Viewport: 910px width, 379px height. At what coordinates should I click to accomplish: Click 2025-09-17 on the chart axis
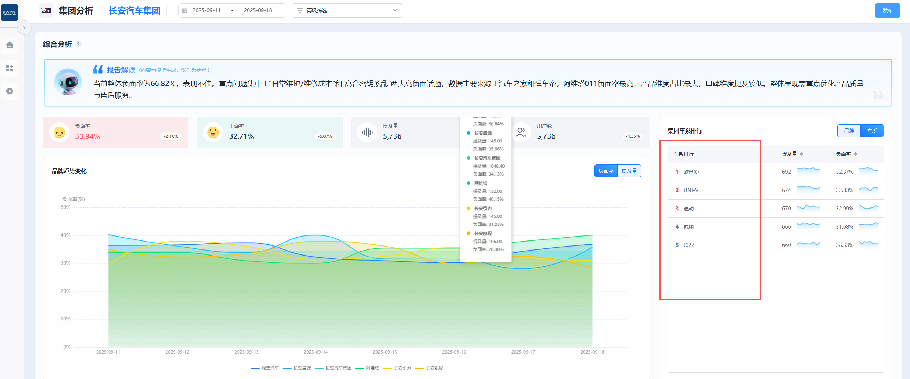(x=523, y=352)
